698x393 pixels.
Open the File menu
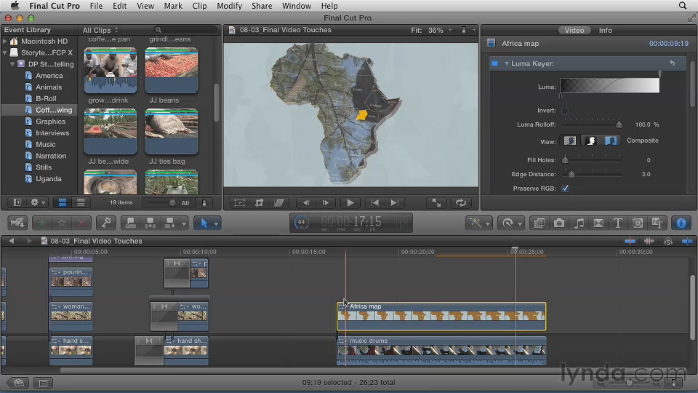tap(96, 6)
